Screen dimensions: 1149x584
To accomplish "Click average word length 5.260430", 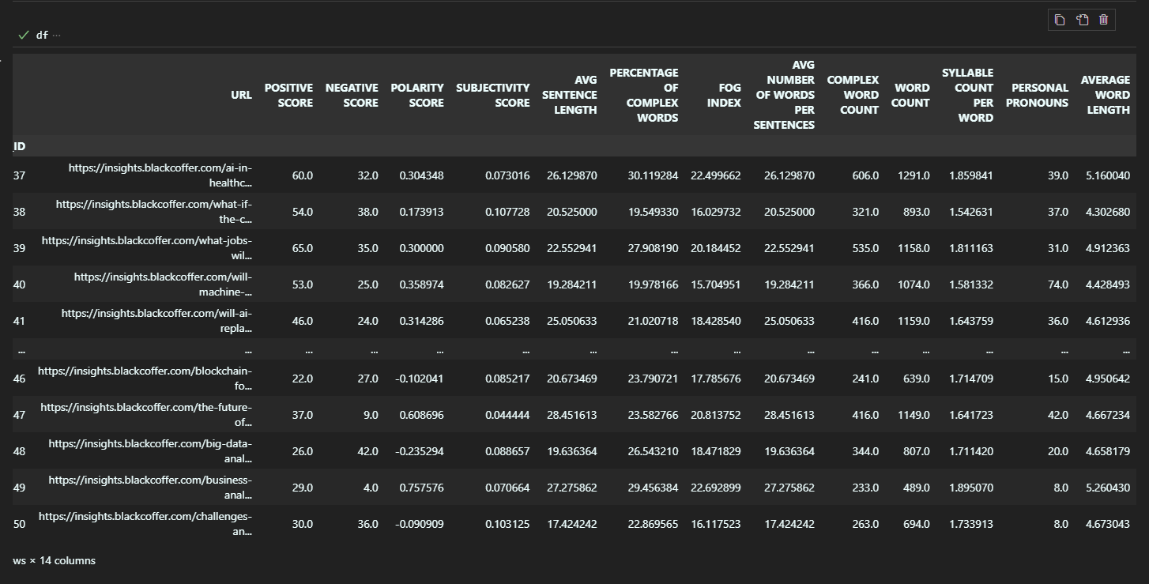I will pyautogui.click(x=1108, y=488).
